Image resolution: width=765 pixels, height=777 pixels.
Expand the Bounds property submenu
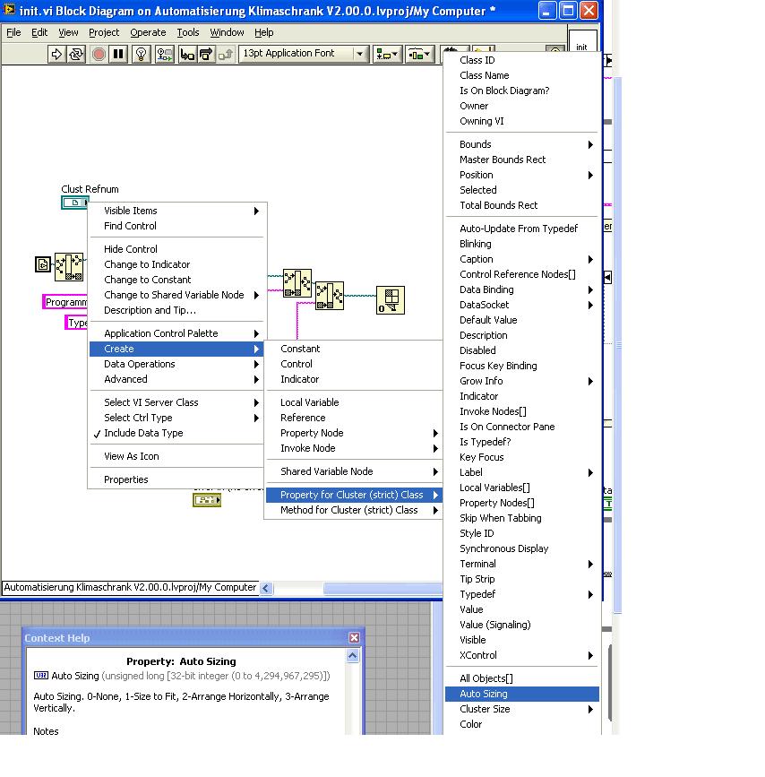pyautogui.click(x=521, y=144)
